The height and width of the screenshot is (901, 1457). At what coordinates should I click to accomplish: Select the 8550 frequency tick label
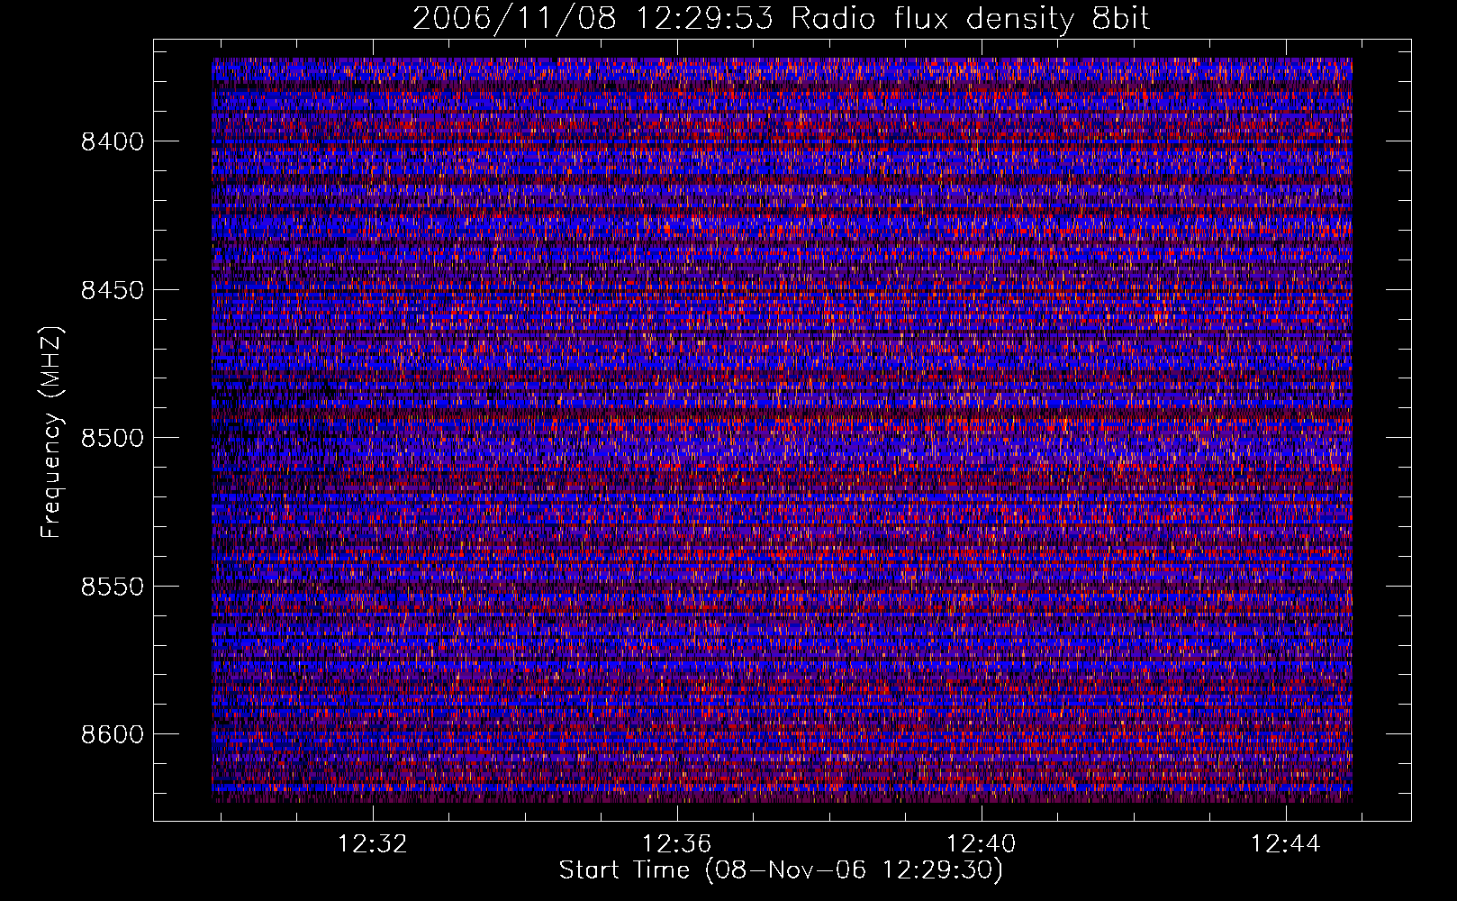coord(113,587)
